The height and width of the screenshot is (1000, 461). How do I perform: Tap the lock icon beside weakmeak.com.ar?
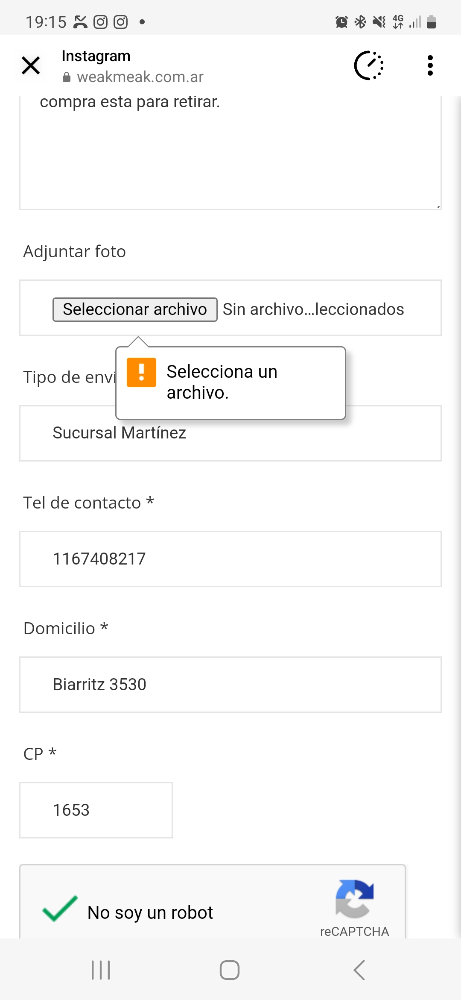tap(67, 77)
